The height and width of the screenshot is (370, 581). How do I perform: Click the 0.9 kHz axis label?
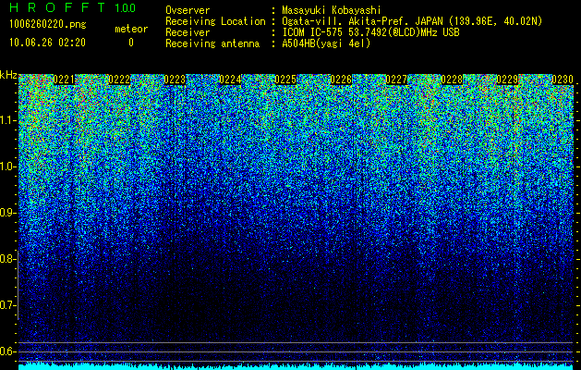pos(7,213)
